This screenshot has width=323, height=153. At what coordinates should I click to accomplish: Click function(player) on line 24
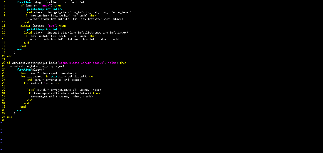click(x=31, y=69)
